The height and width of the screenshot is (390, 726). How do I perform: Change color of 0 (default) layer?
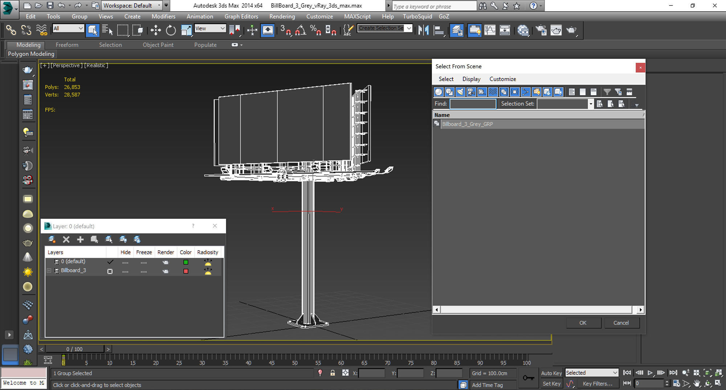click(185, 262)
